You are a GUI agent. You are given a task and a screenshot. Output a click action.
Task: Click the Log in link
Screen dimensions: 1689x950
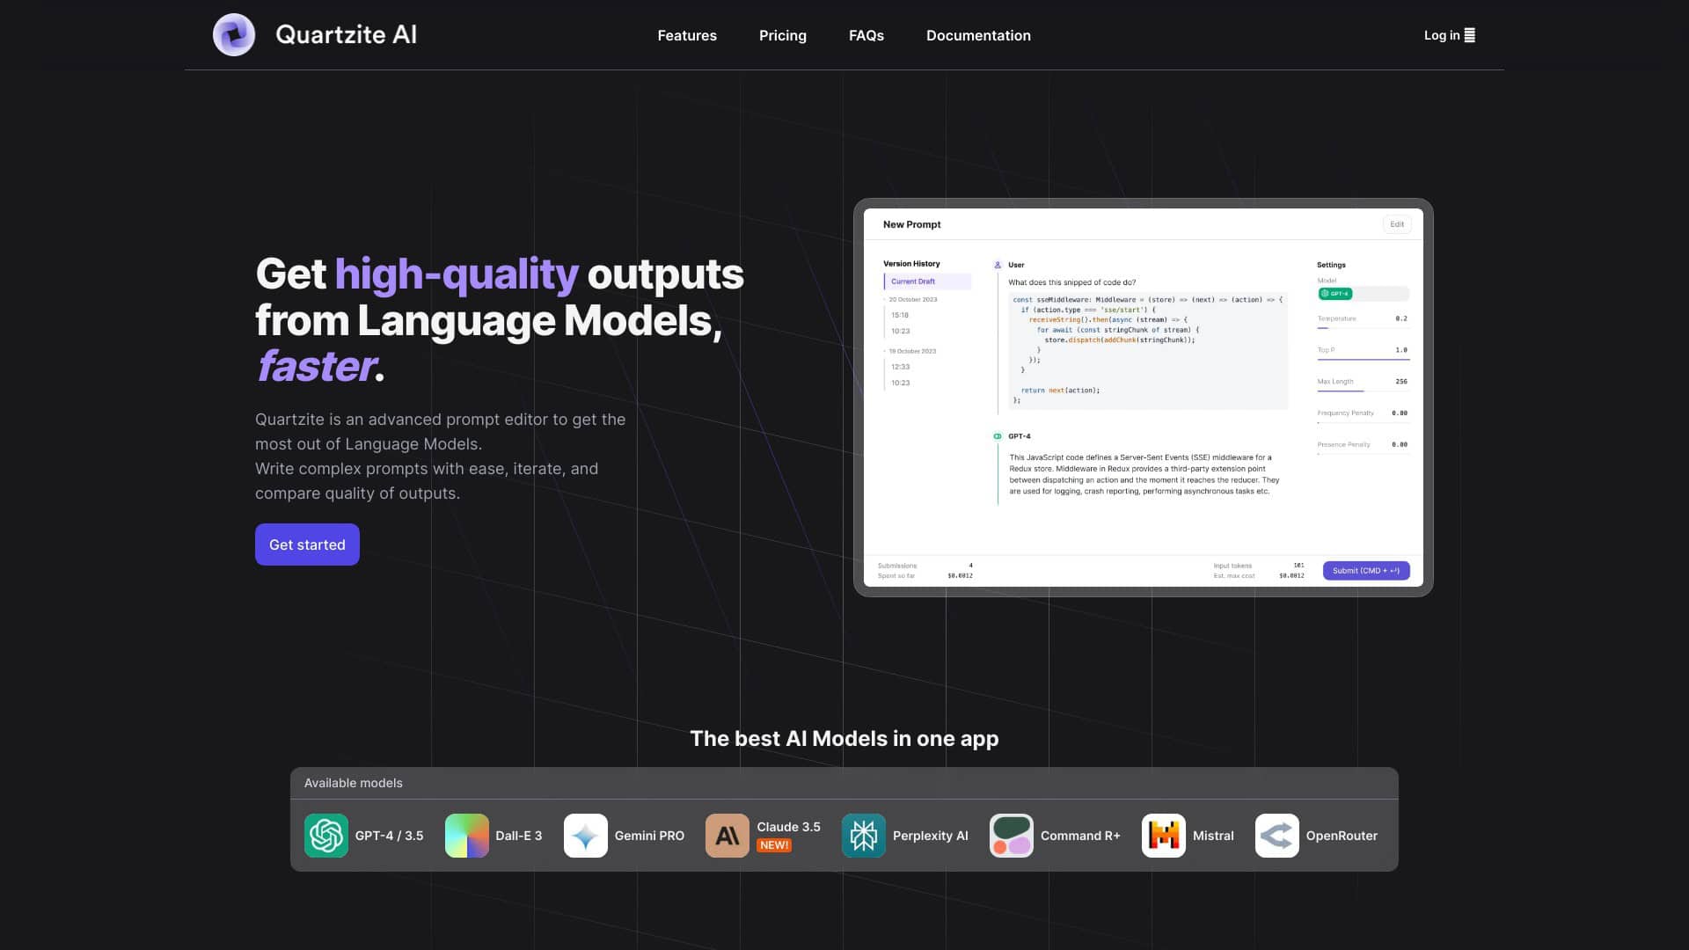(1442, 35)
